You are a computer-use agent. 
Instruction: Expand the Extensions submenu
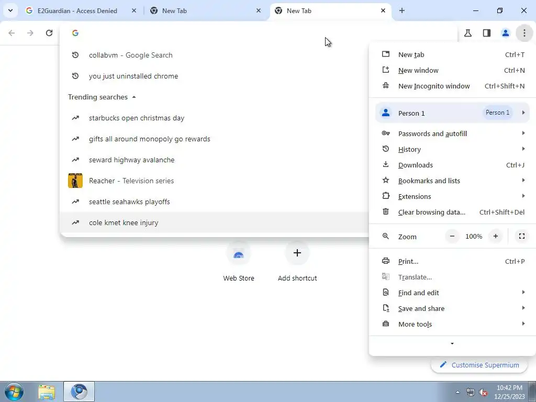pos(452,197)
